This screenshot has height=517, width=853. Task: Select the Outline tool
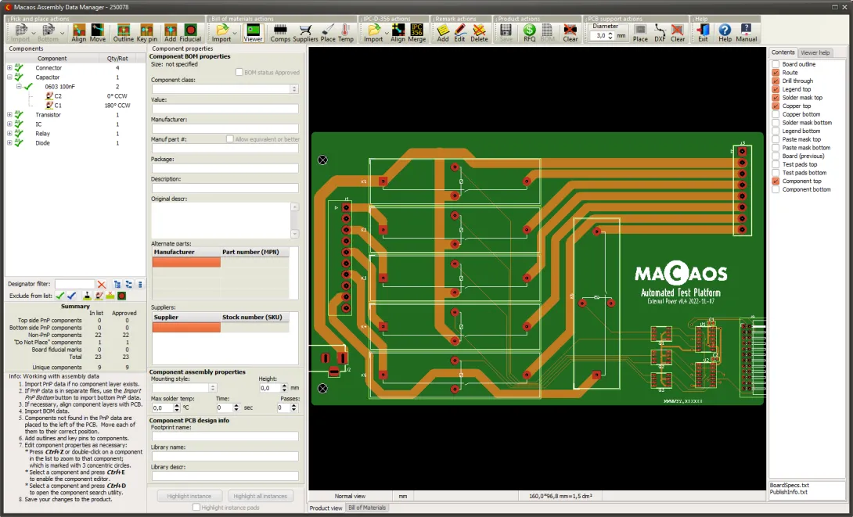tap(123, 33)
